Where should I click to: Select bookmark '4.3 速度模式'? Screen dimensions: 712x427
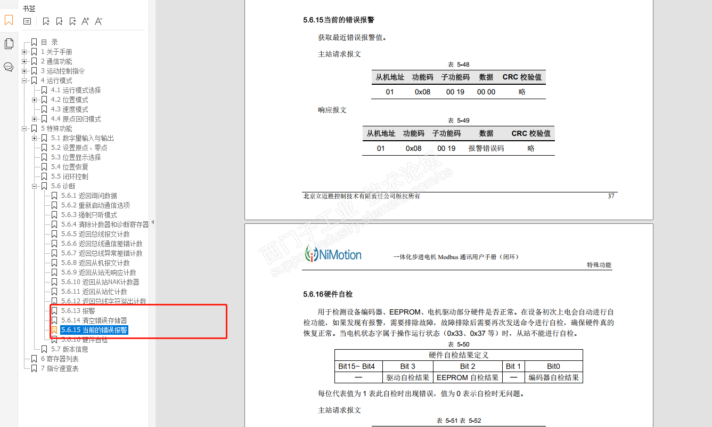(69, 109)
